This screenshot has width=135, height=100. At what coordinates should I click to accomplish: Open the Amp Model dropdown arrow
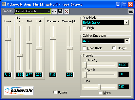(126, 22)
